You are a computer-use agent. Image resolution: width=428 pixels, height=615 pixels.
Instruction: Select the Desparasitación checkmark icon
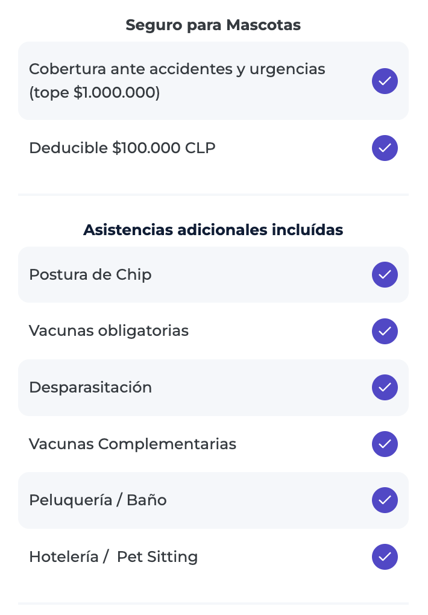385,388
